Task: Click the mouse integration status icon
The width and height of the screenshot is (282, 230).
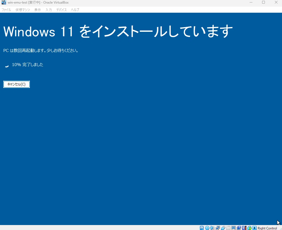Action: click(249, 228)
